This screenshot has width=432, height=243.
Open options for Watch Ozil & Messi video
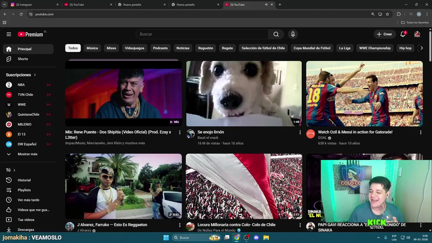(421, 132)
